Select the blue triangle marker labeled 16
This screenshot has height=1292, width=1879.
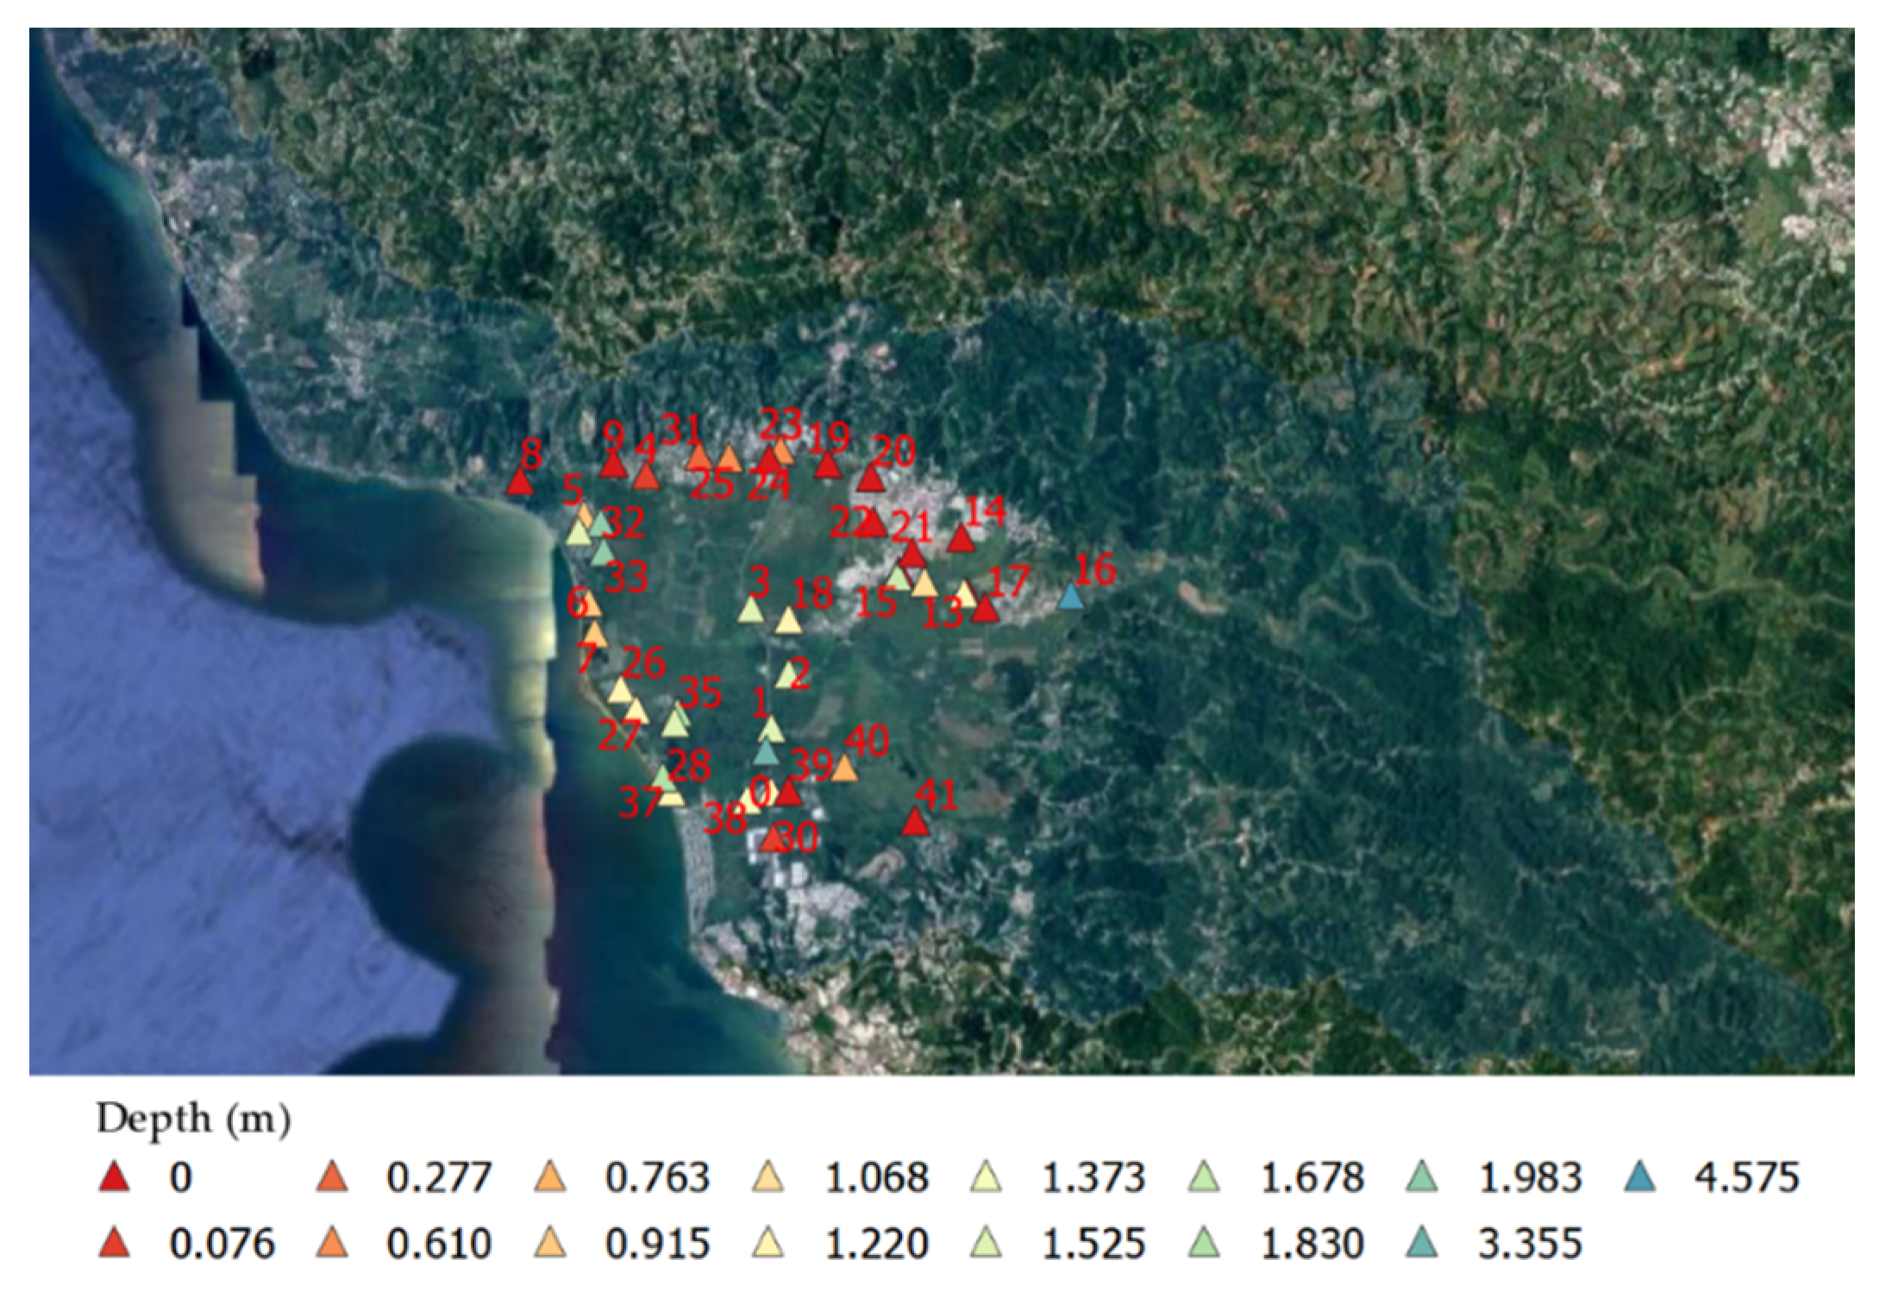tap(1070, 595)
